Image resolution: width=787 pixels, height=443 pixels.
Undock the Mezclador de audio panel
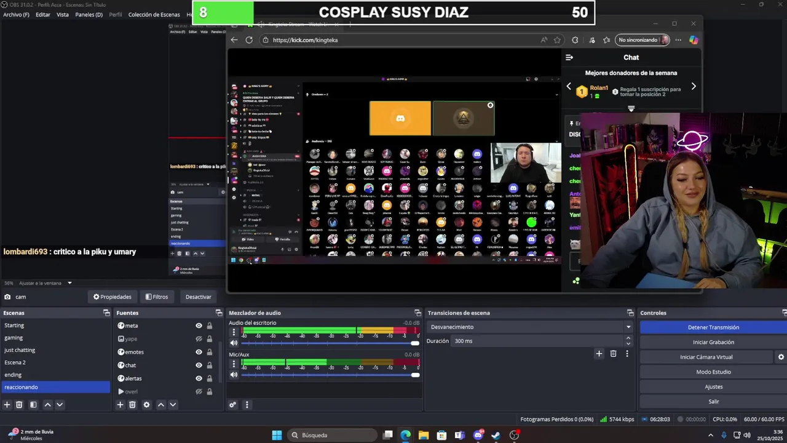417,313
